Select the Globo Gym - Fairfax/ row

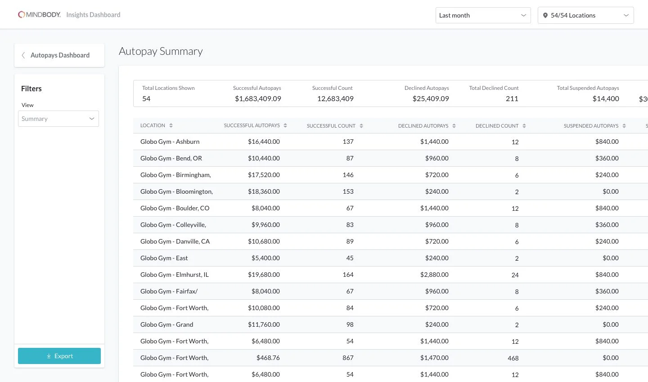coord(391,291)
